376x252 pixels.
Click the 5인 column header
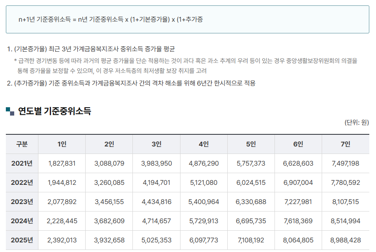pos(250,144)
